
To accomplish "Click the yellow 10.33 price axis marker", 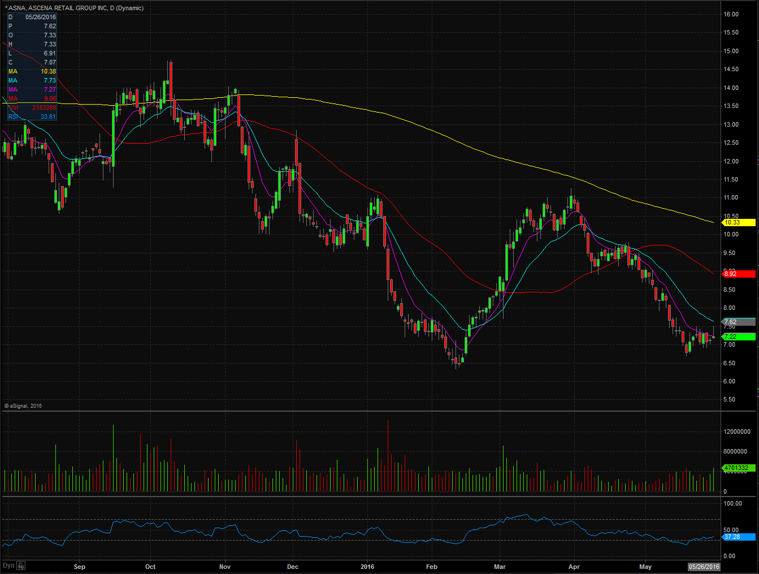I will 739,223.
